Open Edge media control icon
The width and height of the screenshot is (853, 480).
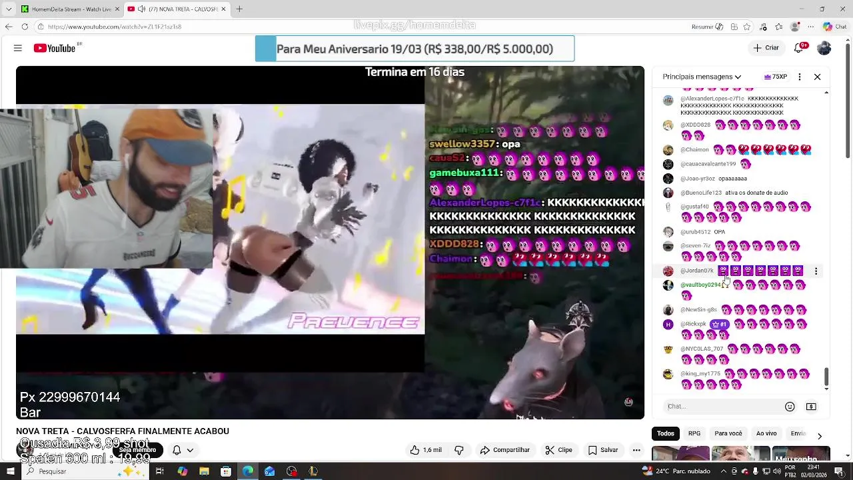tap(763, 27)
